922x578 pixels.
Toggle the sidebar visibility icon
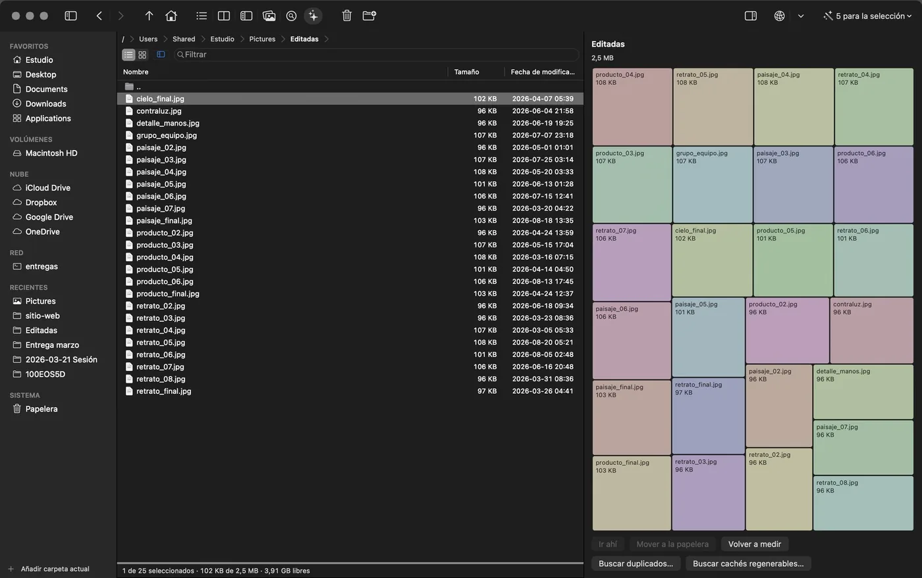70,16
